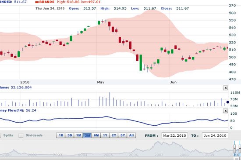
Task: Select the 5Y time range
Action: tap(123, 135)
